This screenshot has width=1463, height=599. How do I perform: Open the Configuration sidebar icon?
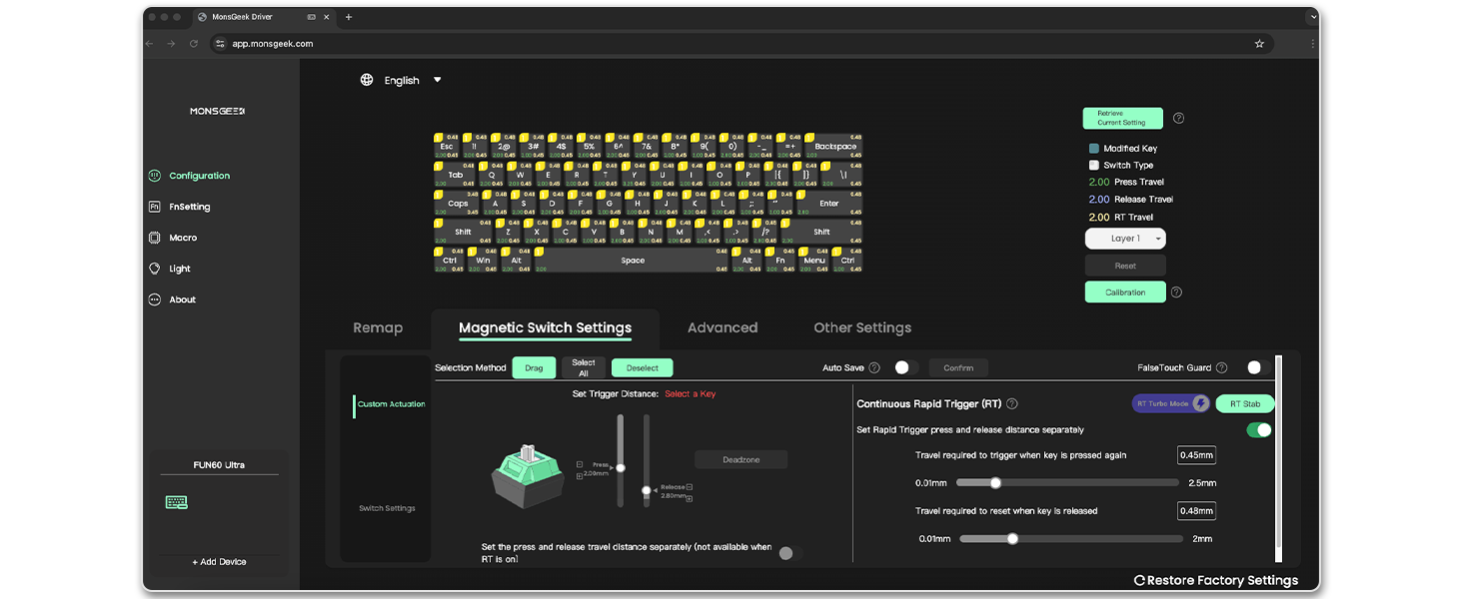point(155,176)
